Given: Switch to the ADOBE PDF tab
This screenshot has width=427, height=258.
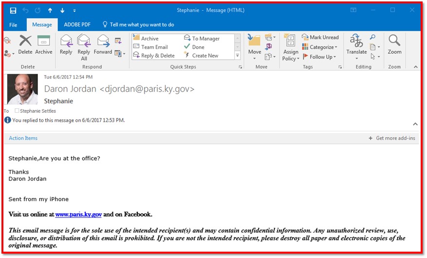Looking at the screenshot, I should (x=77, y=25).
